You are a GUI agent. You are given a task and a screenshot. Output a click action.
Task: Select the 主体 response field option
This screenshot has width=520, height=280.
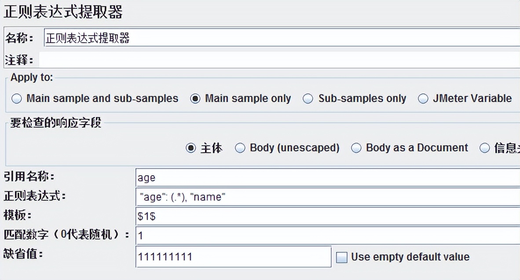pyautogui.click(x=191, y=148)
